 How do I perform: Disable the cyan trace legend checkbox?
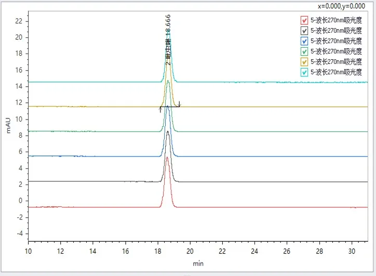(304, 72)
